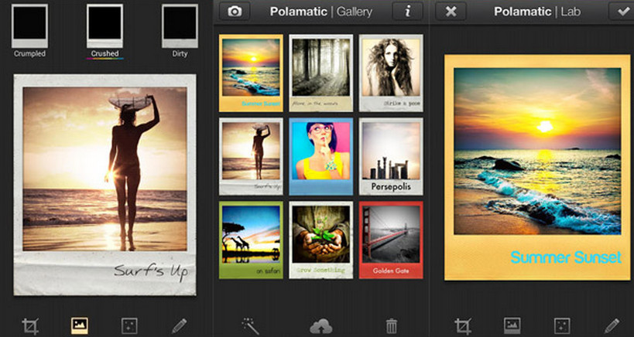Tap the highlighted frame picker icon
The image size is (634, 337).
click(x=80, y=325)
